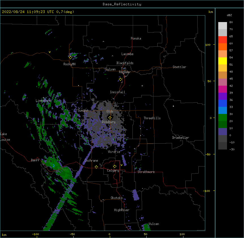Click the Didsbury town label
The height and width of the screenshot is (238, 244).
[108, 122]
